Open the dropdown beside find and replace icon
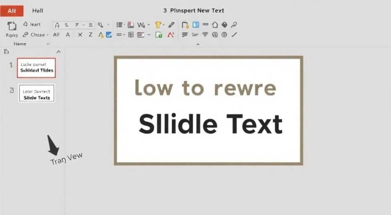The image size is (391, 215). point(108,25)
